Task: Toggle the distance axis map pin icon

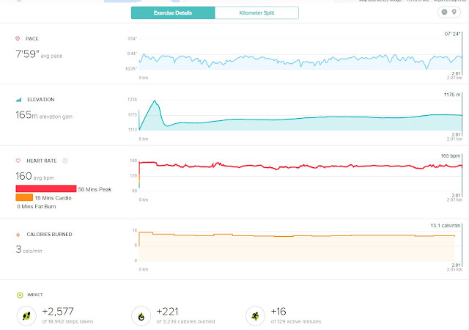Action: point(454,12)
